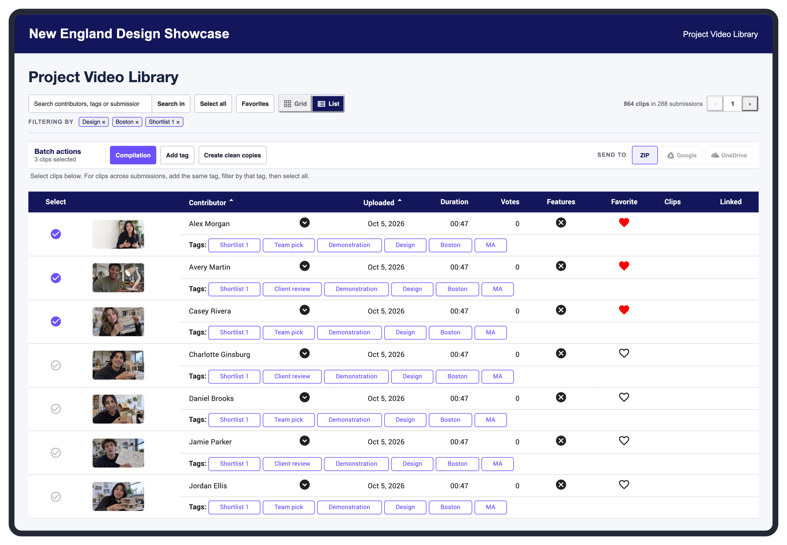
Task: Deselect Alex Morgan's clip checkbox
Action: pos(56,234)
